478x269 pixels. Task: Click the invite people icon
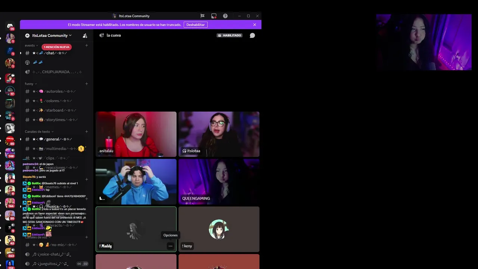85,35
